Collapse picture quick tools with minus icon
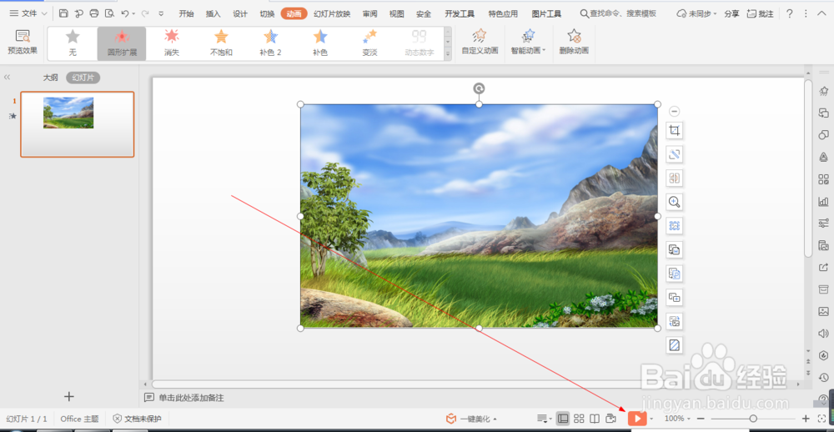This screenshot has width=834, height=432. [674, 111]
